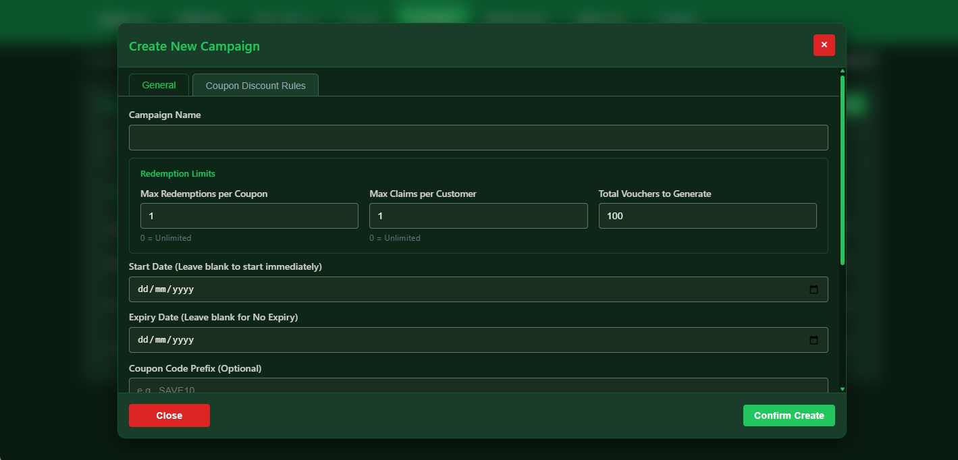
Task: Click the Max Claims per Customer input
Action: point(478,215)
